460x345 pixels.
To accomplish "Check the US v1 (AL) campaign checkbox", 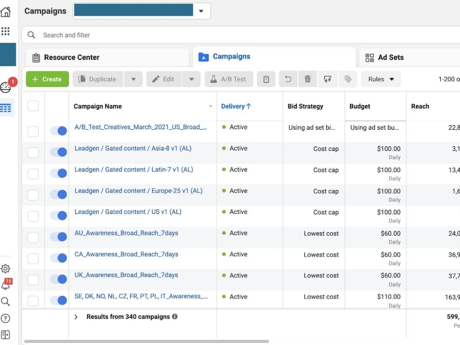I will (33, 216).
